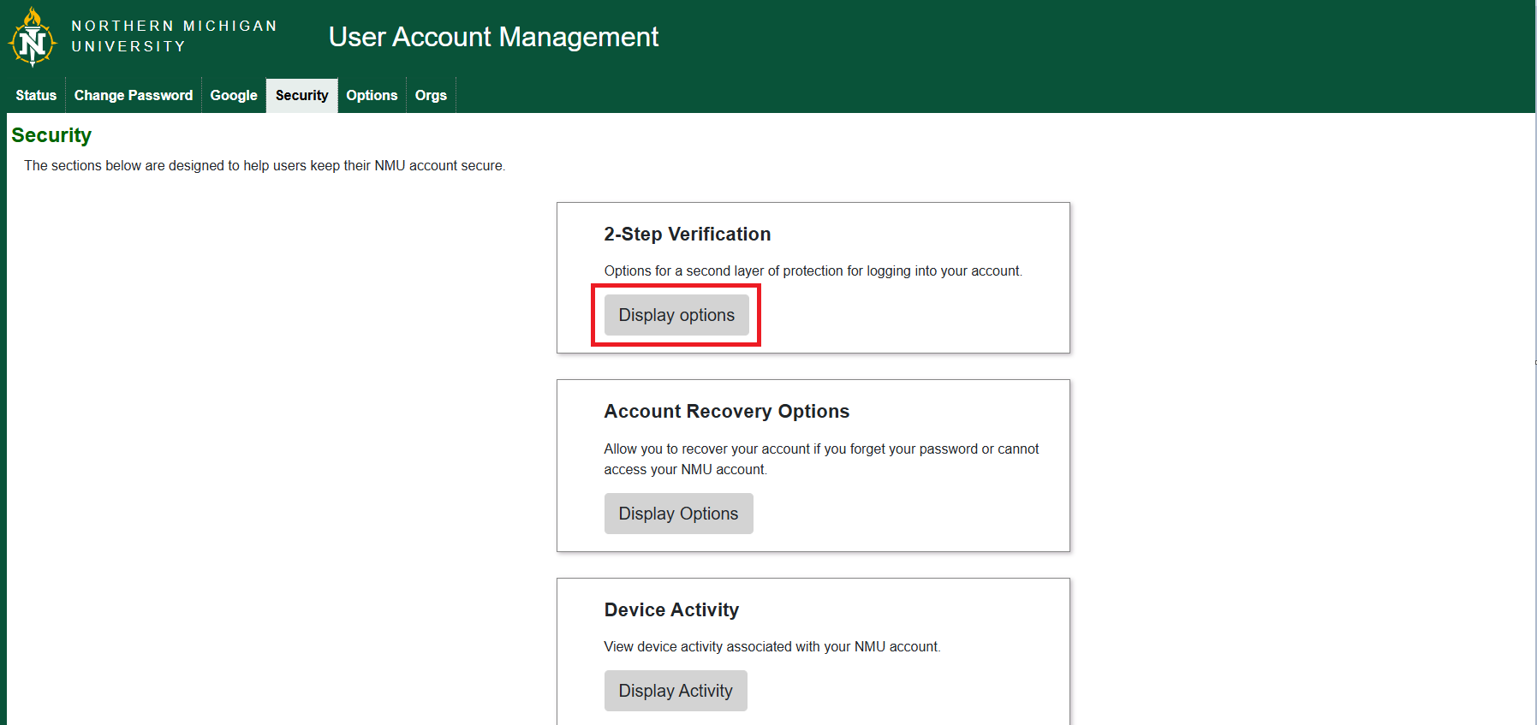Image resolution: width=1537 pixels, height=725 pixels.
Task: Open the Status tab
Action: [36, 95]
